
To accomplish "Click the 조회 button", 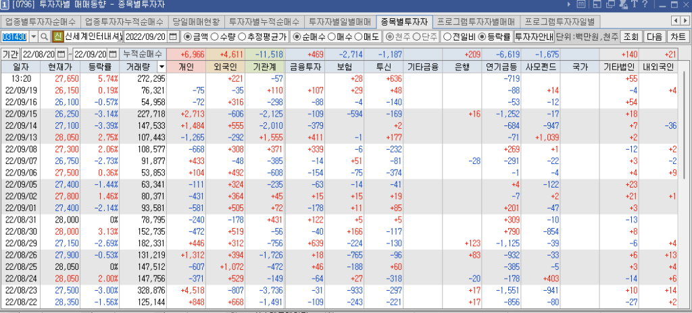I will pos(631,36).
